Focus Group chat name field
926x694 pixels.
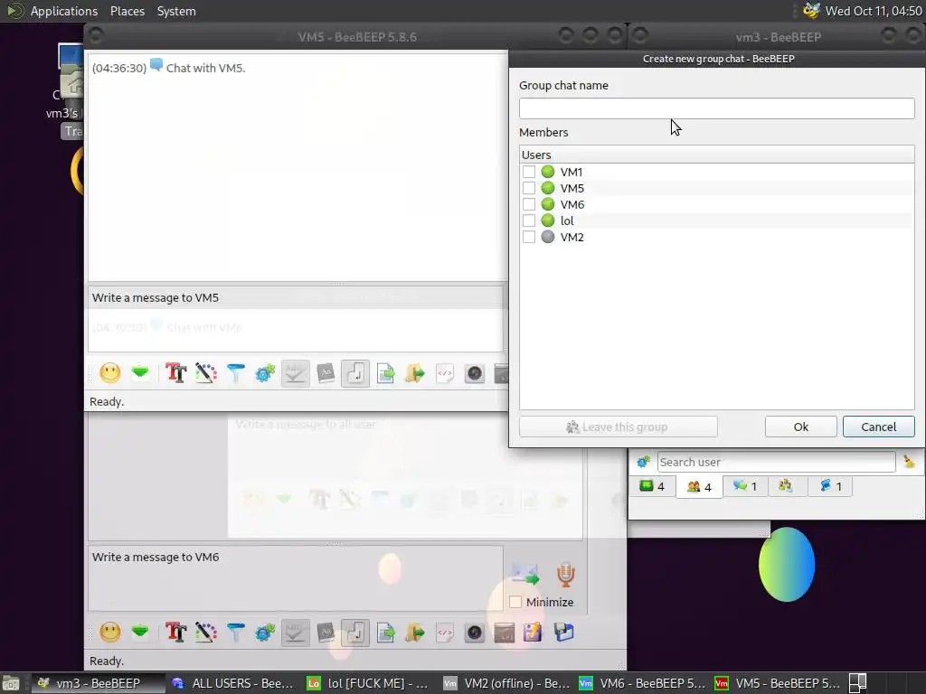[x=716, y=108]
